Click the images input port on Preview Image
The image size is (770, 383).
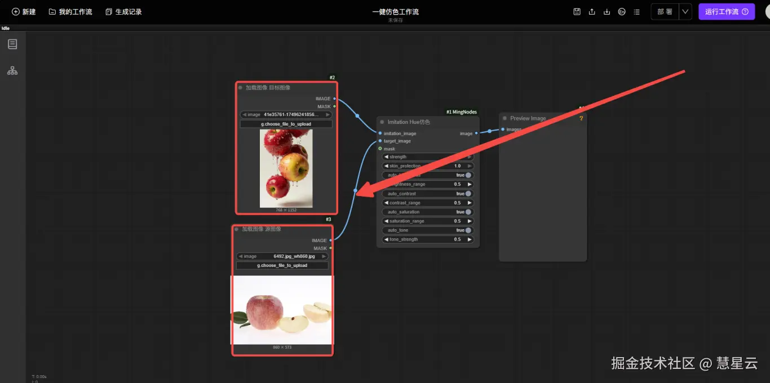(x=503, y=130)
